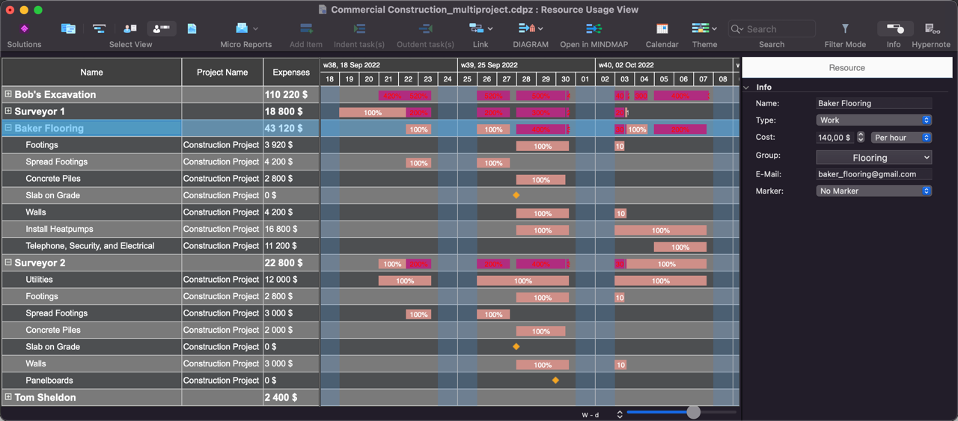Expand the Tom Sheldon resource row
The height and width of the screenshot is (421, 958).
pyautogui.click(x=8, y=397)
